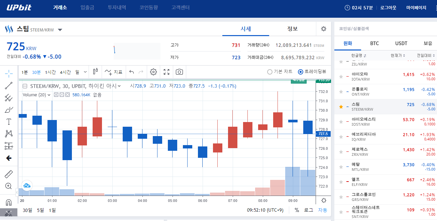Open 입출금 in top navigation
The height and width of the screenshot is (221, 437).
[87, 7]
